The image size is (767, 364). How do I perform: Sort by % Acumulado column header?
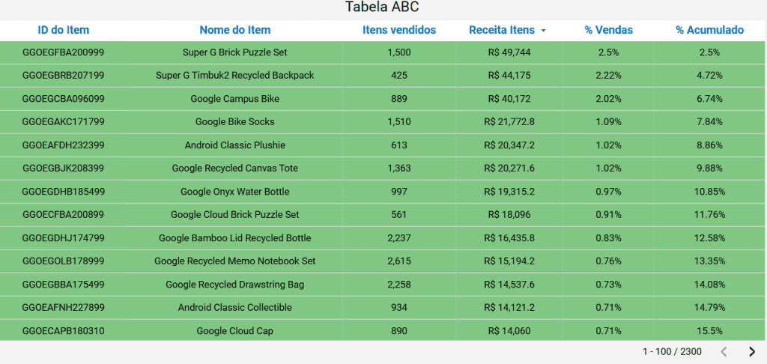pyautogui.click(x=709, y=30)
